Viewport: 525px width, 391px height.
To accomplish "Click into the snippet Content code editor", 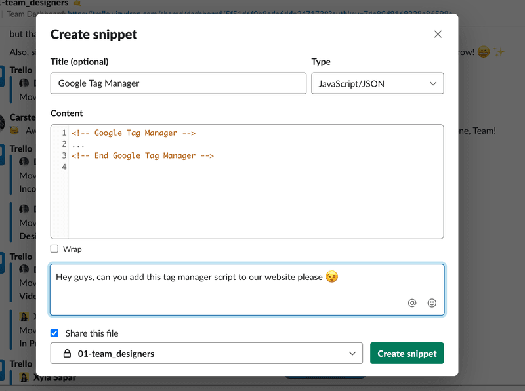I will coord(247,182).
